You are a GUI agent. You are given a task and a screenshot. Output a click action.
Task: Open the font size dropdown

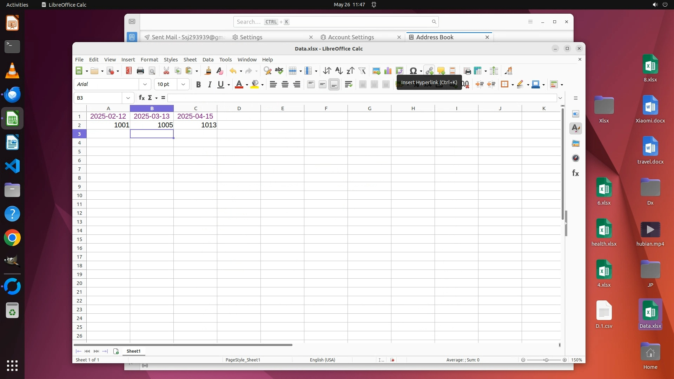pyautogui.click(x=183, y=84)
